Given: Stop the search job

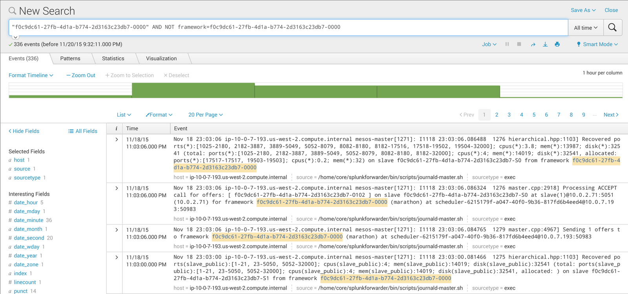Looking at the screenshot, I should 519,44.
